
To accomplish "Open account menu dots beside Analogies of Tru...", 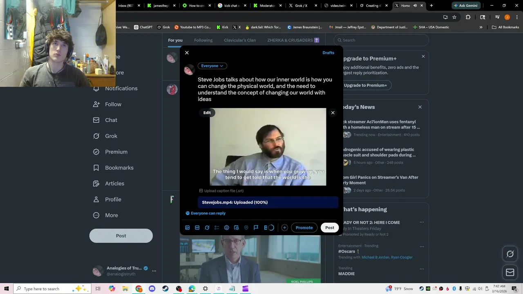I will 154,271.
